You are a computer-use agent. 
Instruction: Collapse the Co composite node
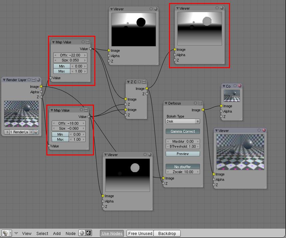click(x=224, y=86)
